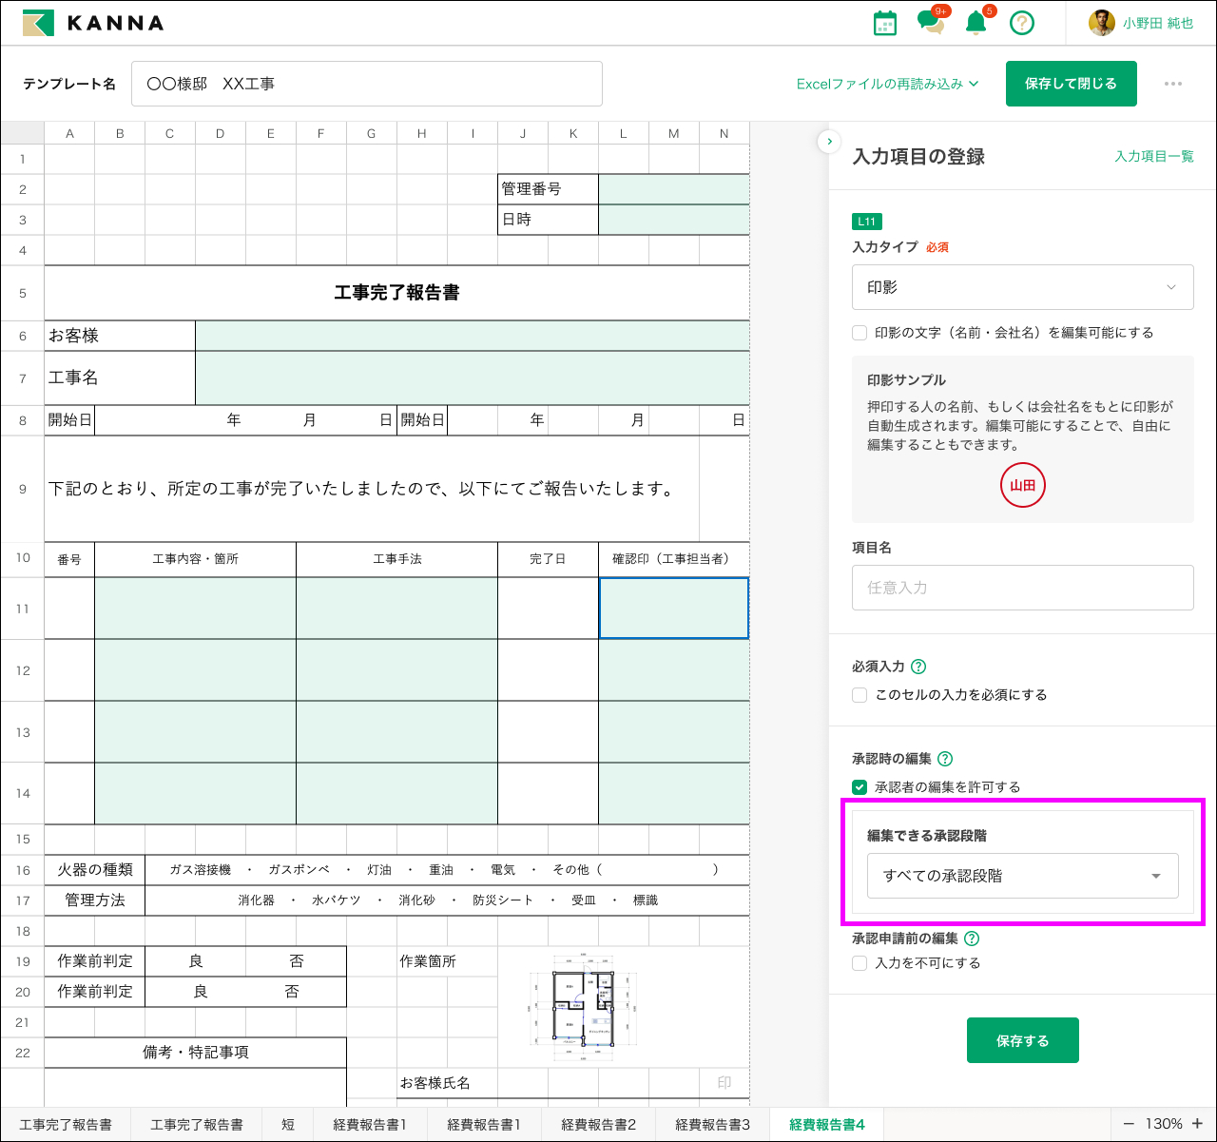The image size is (1217, 1142).
Task: Check このセルの入力を必須にする
Action: pos(860,695)
